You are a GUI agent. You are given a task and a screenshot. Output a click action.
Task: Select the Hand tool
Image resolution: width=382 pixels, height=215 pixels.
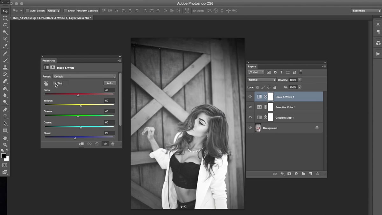[5, 138]
